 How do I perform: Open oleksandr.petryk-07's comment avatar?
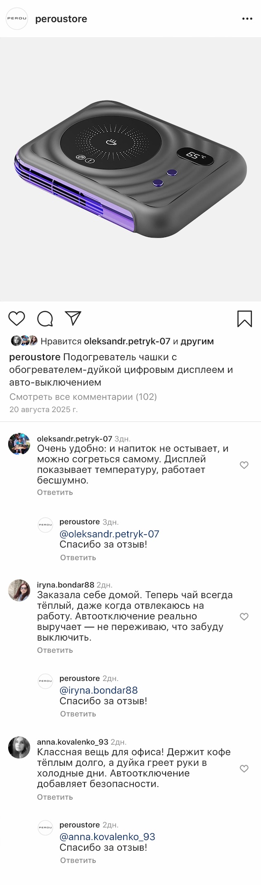[19, 444]
